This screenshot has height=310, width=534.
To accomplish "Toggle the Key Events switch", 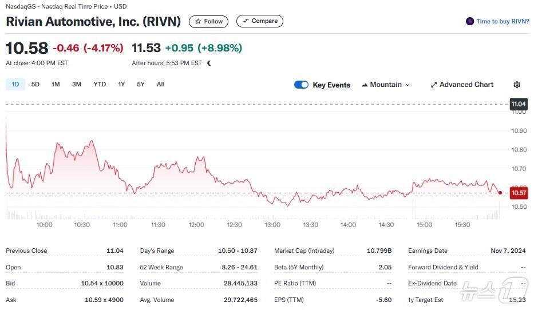I will click(x=301, y=85).
